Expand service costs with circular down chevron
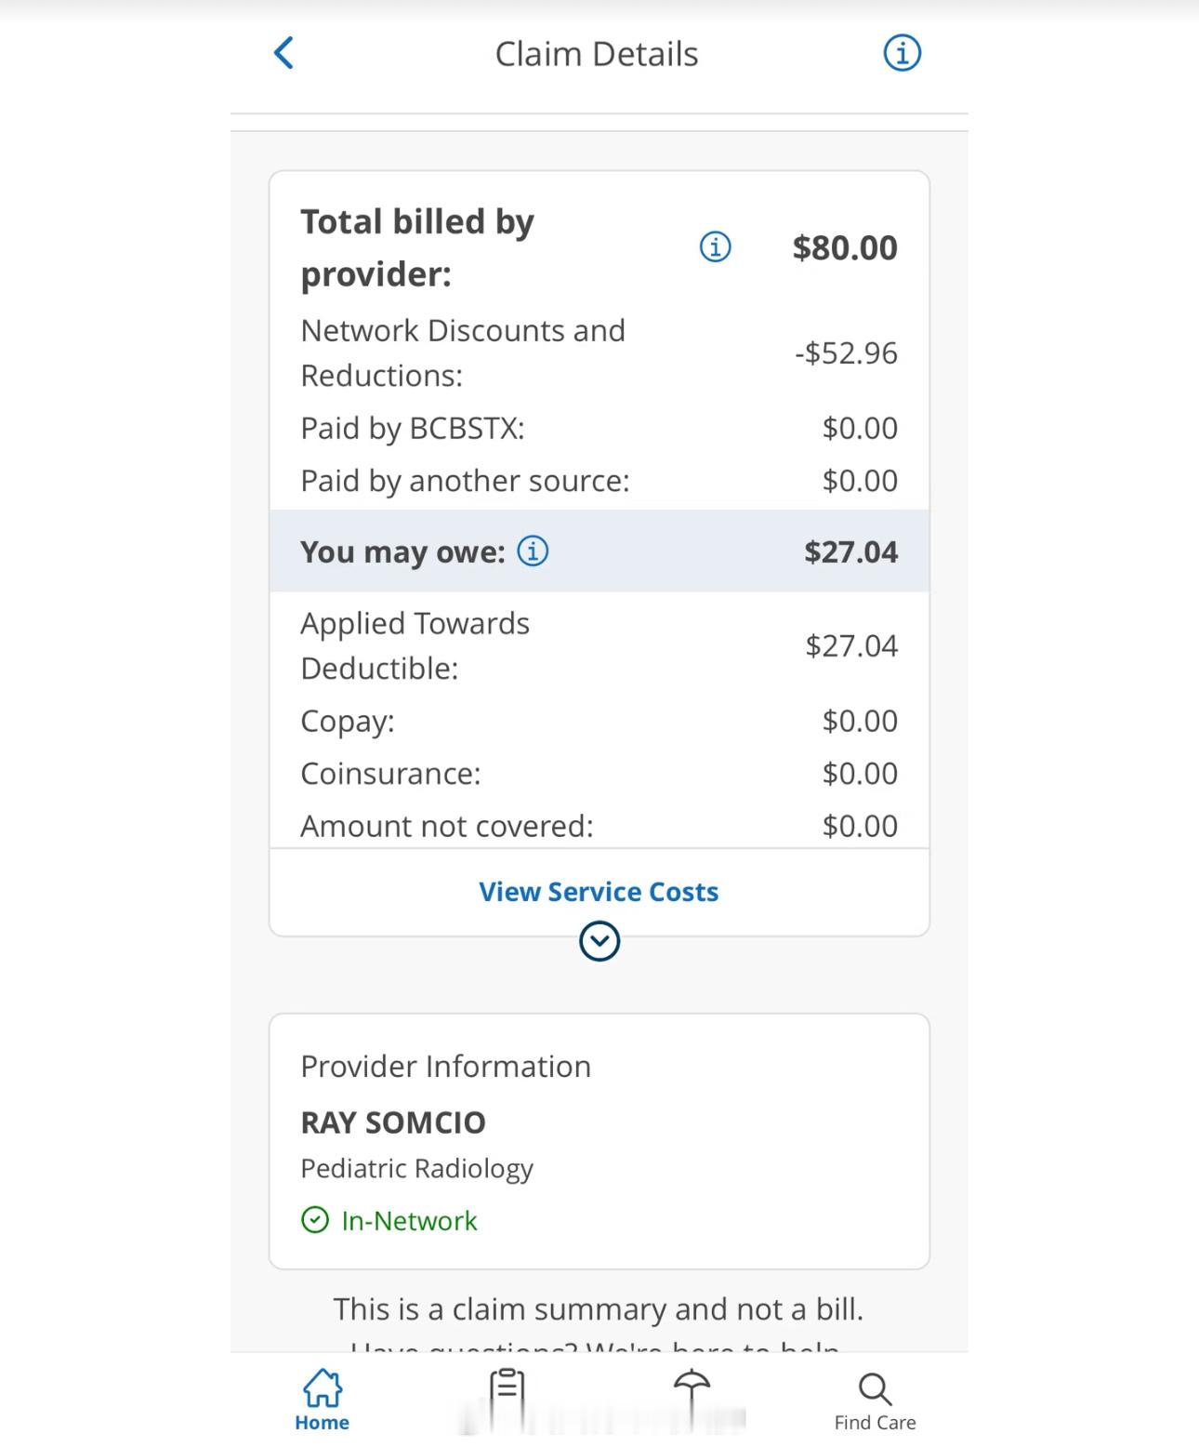 tap(599, 941)
